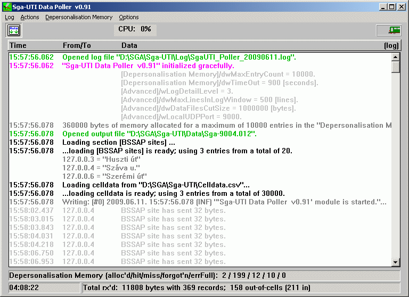Image resolution: width=409 pixels, height=297 pixels.
Task: Click the Data column header
Action: coord(129,46)
